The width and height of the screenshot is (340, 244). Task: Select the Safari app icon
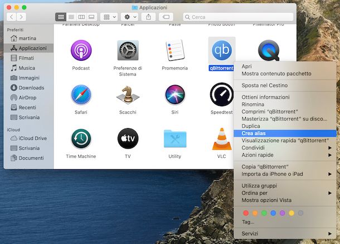[x=81, y=95]
